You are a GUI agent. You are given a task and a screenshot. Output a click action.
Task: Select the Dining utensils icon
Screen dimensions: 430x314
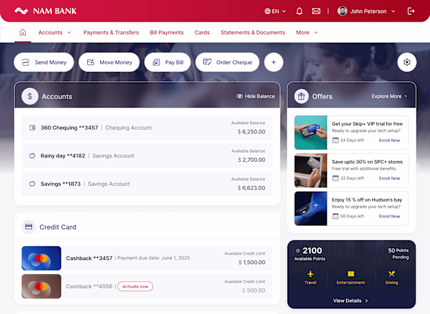click(391, 273)
